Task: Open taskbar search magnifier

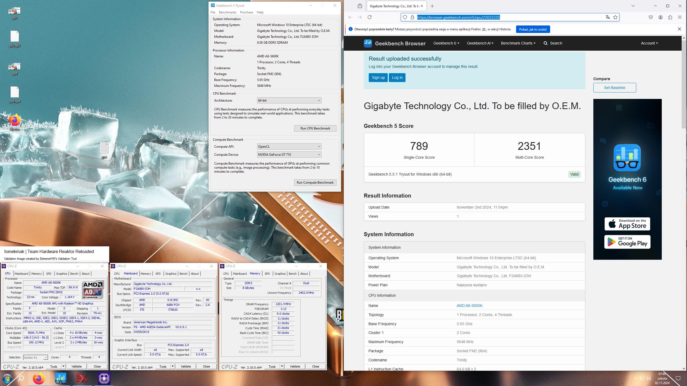Action: [x=21, y=378]
